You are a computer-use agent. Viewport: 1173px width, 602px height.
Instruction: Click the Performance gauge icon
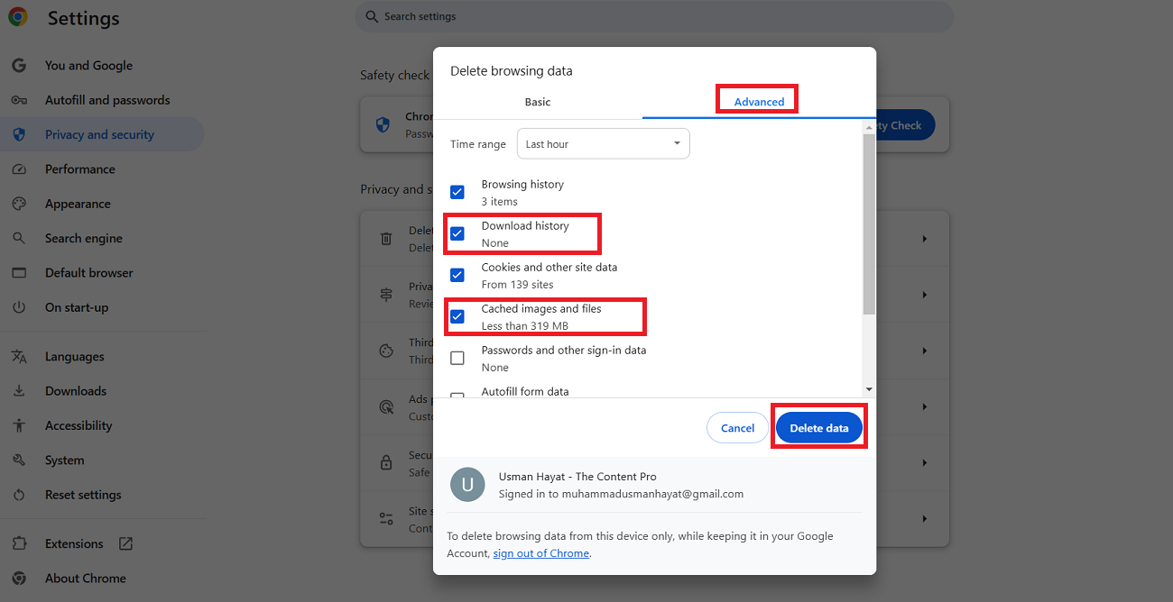[x=19, y=169]
